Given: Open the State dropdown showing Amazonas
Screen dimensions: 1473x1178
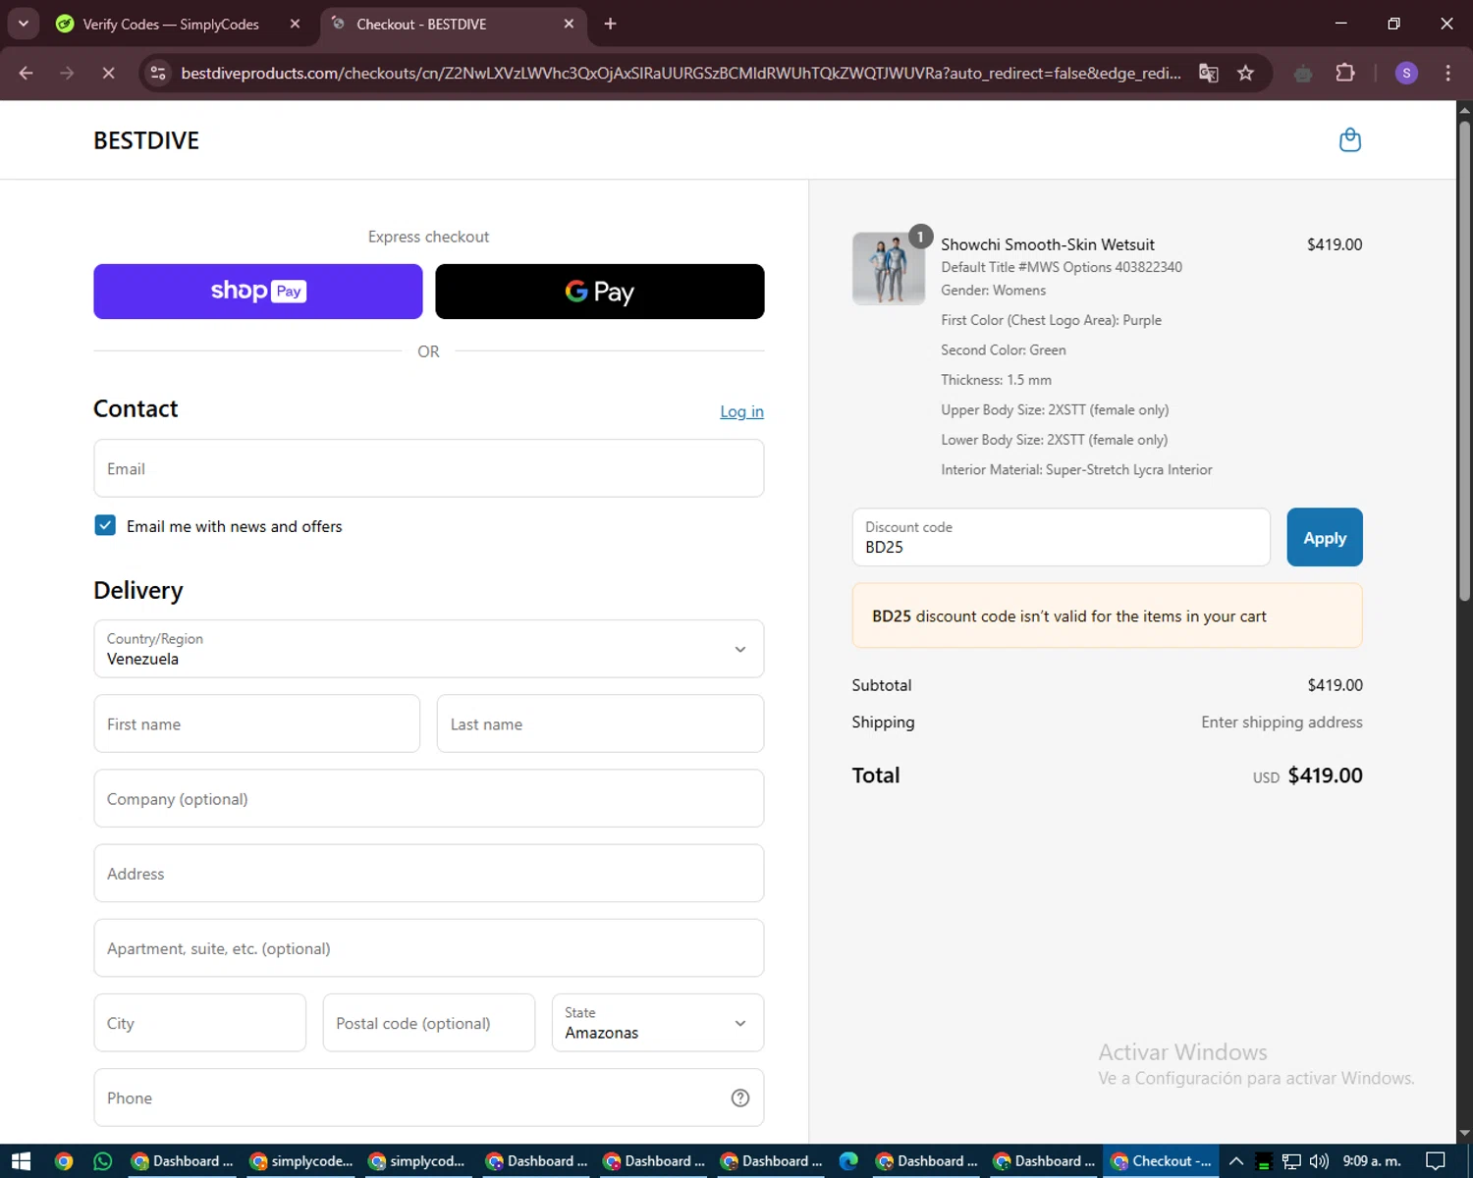Looking at the screenshot, I should pos(658,1023).
